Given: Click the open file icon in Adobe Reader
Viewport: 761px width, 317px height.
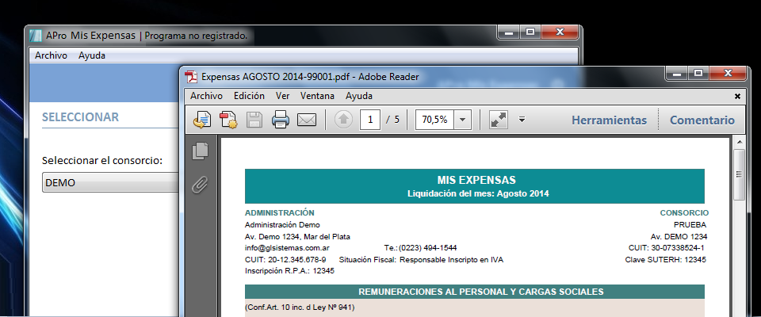Looking at the screenshot, I should coord(201,120).
